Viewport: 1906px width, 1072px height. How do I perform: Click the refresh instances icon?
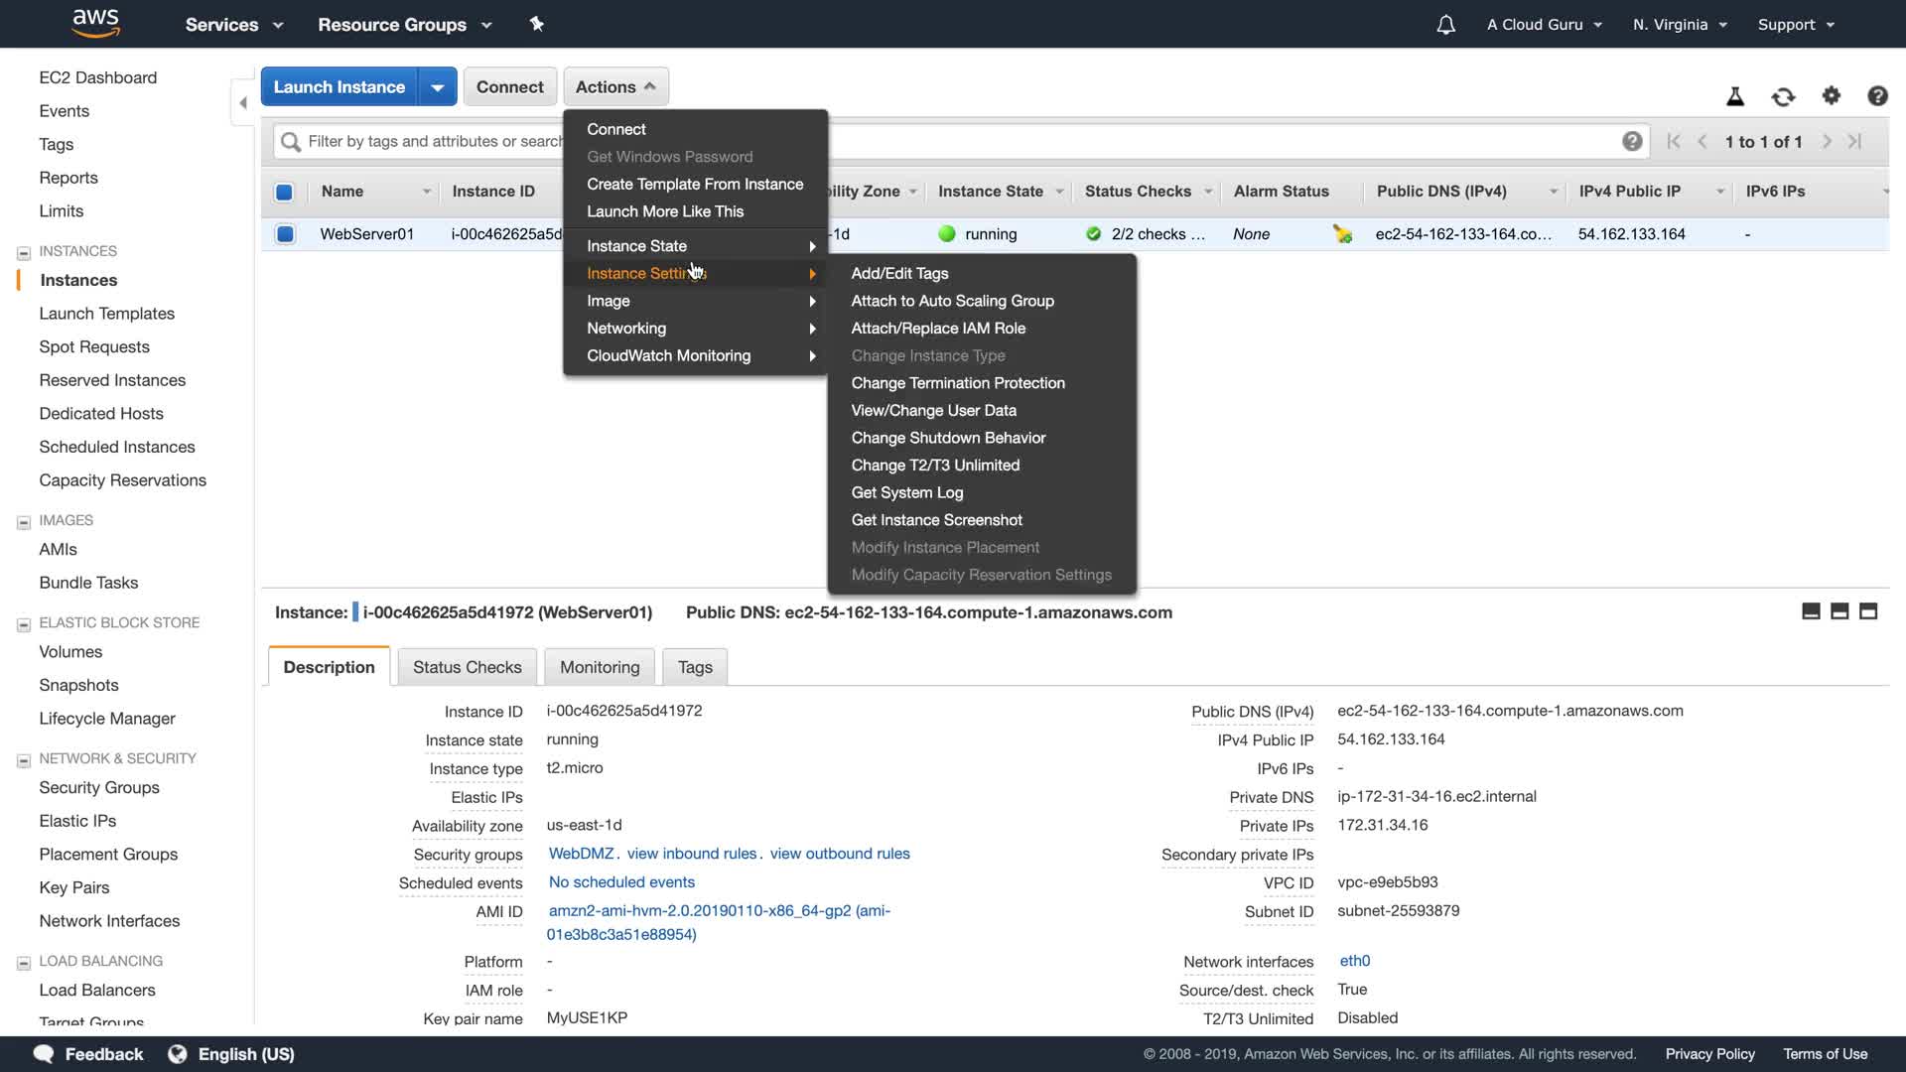tap(1783, 96)
